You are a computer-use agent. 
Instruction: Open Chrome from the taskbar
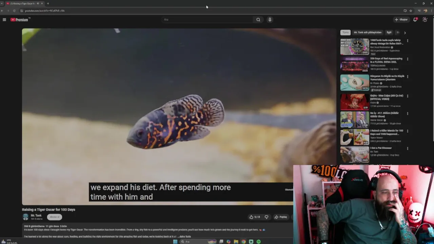(x=243, y=242)
